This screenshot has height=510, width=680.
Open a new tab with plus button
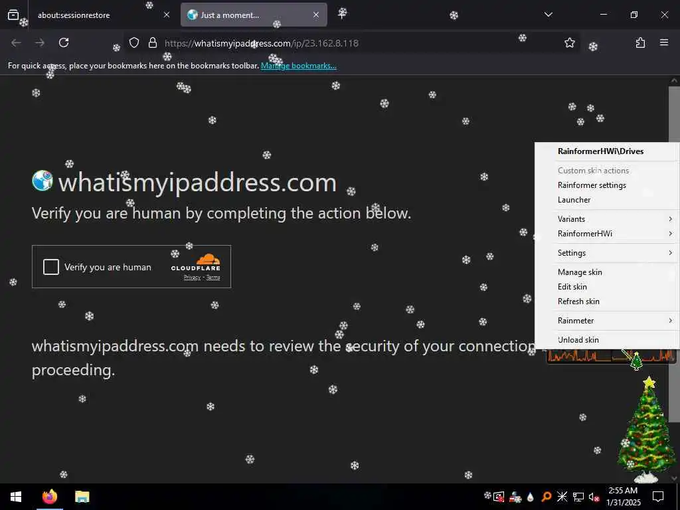(x=342, y=14)
